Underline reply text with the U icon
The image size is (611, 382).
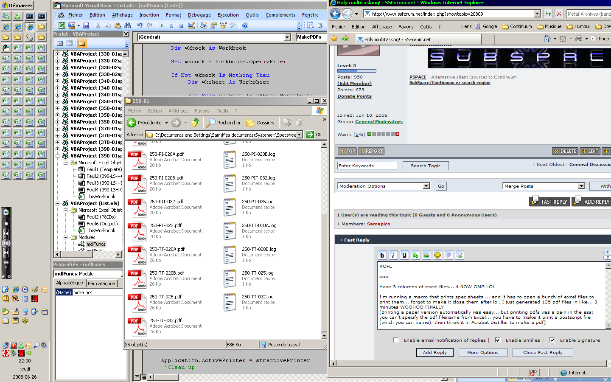pyautogui.click(x=404, y=255)
